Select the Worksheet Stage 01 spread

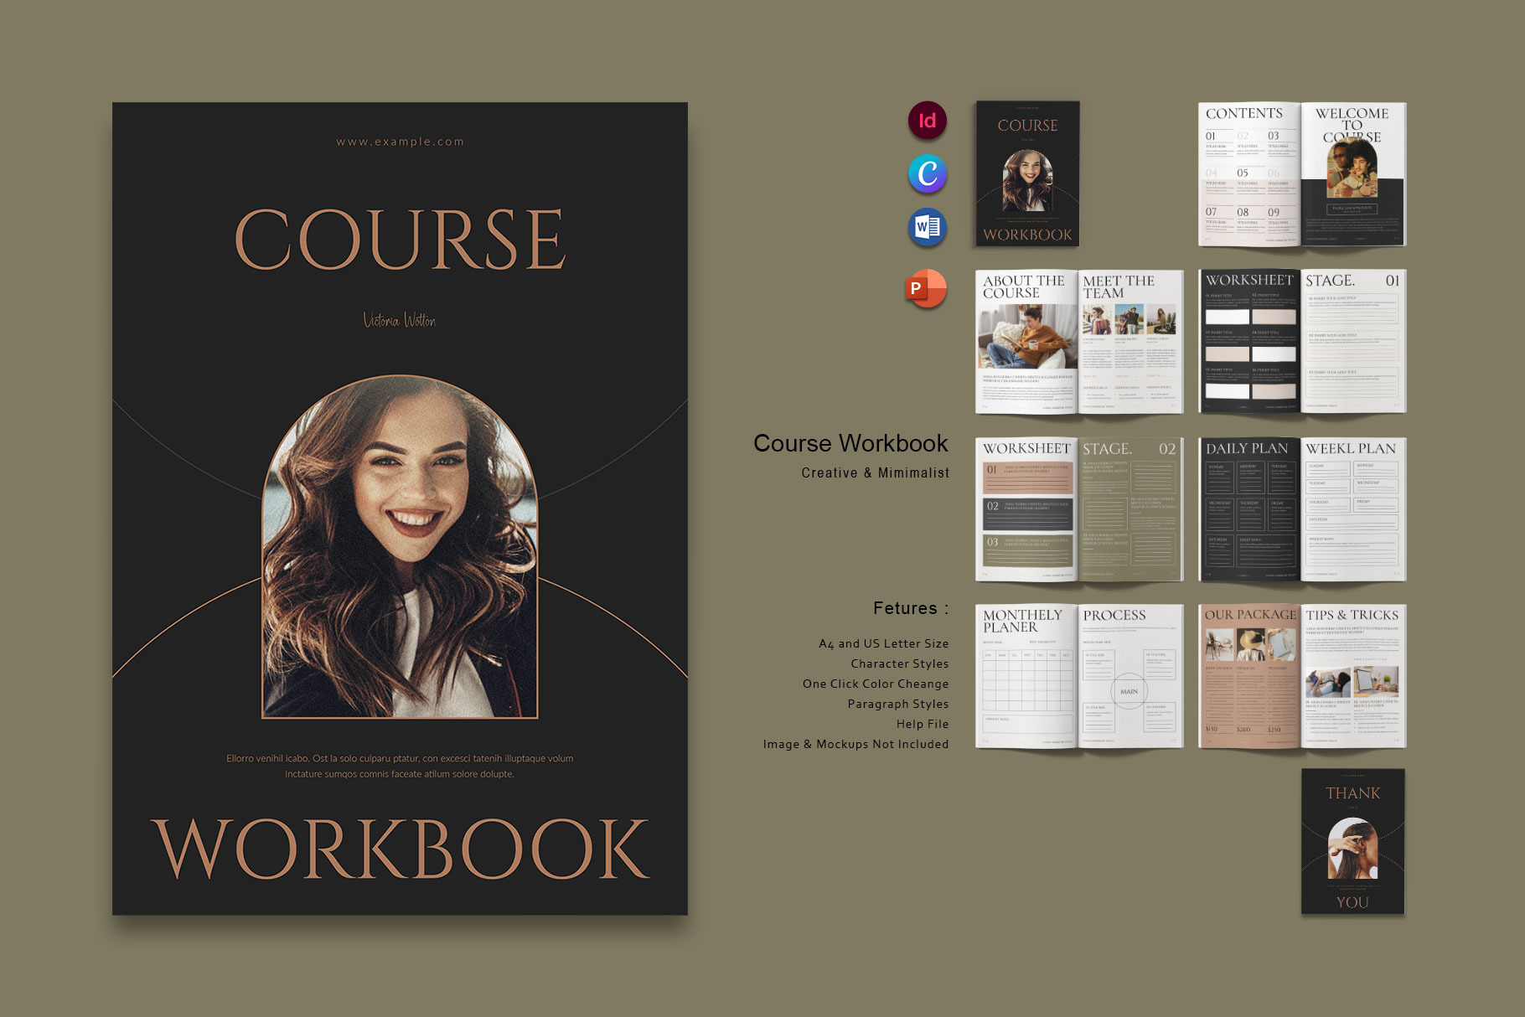click(x=1301, y=342)
